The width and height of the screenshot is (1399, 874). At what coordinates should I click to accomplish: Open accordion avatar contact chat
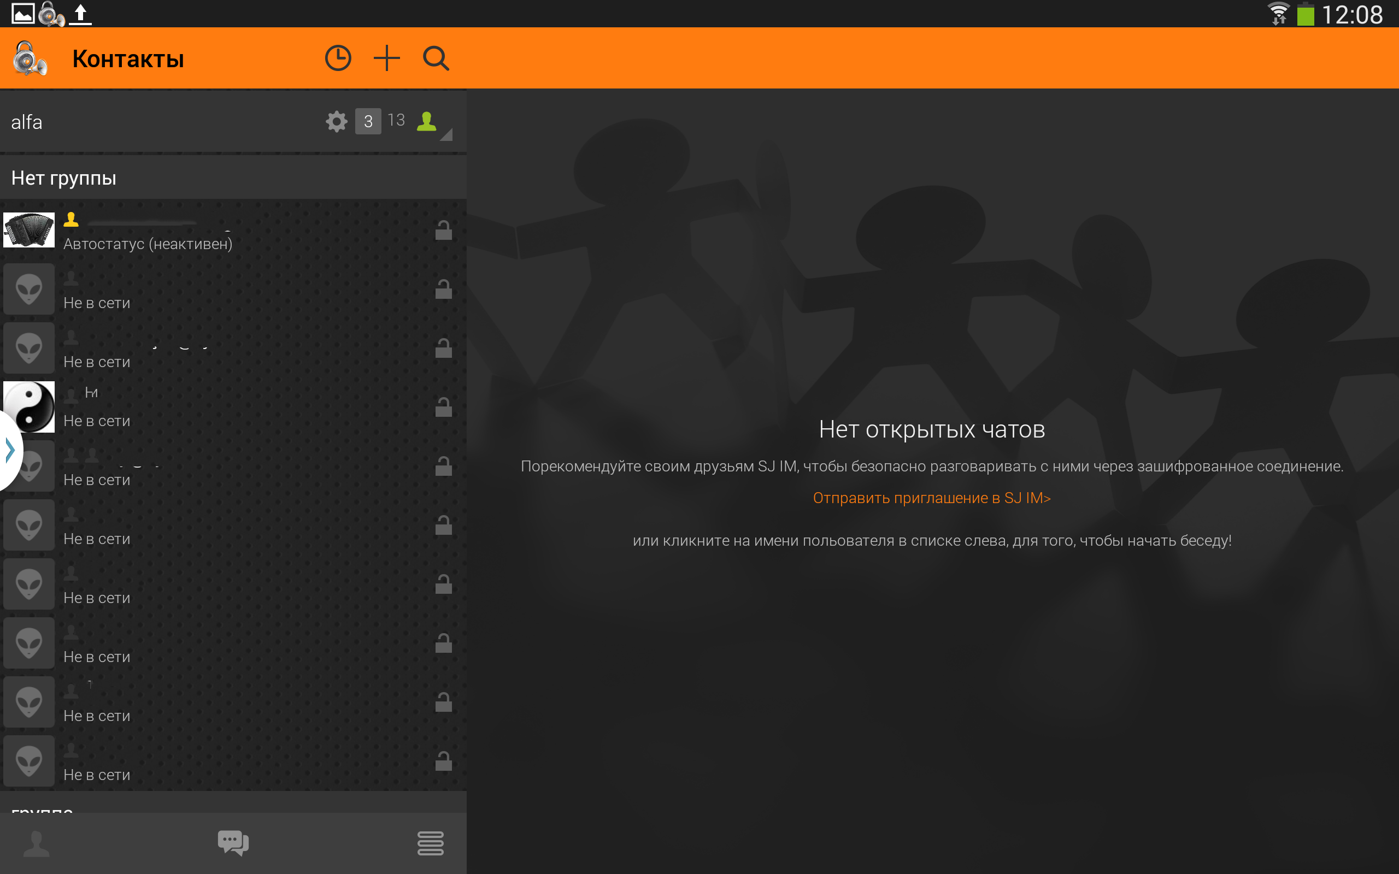(x=29, y=230)
